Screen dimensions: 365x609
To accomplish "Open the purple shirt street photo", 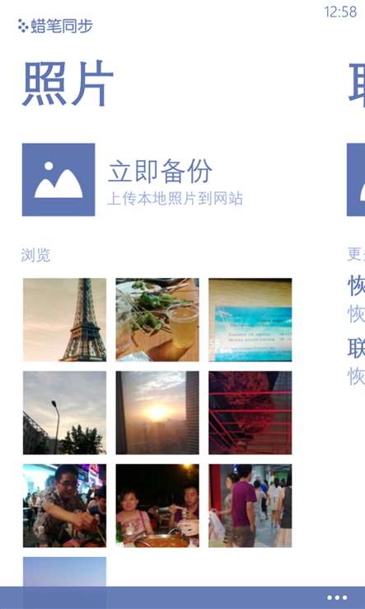I will pyautogui.click(x=250, y=505).
